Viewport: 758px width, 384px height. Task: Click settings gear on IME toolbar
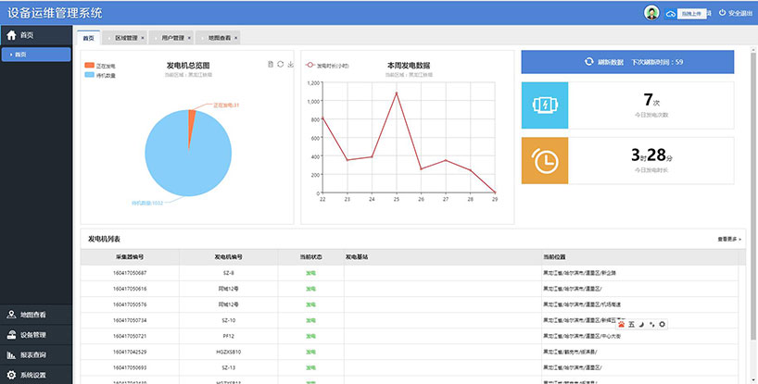(662, 324)
